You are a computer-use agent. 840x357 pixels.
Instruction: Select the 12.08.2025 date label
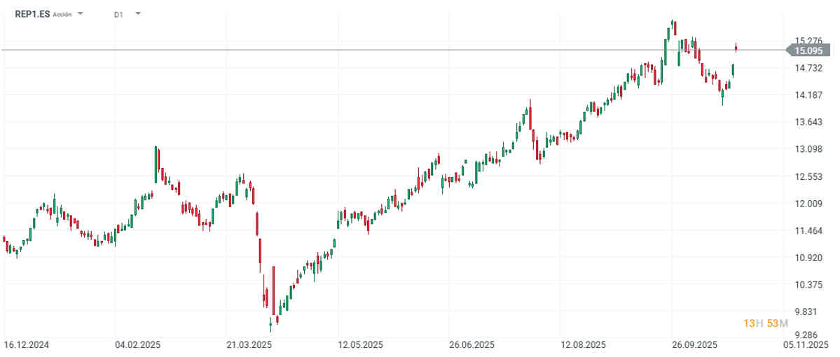pos(584,344)
